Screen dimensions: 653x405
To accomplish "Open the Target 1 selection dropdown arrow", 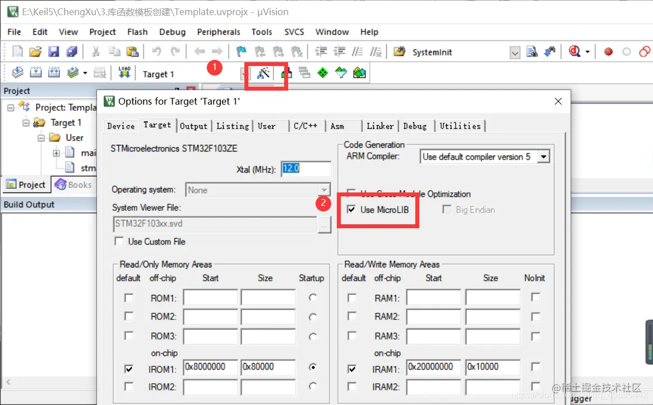I will point(244,74).
